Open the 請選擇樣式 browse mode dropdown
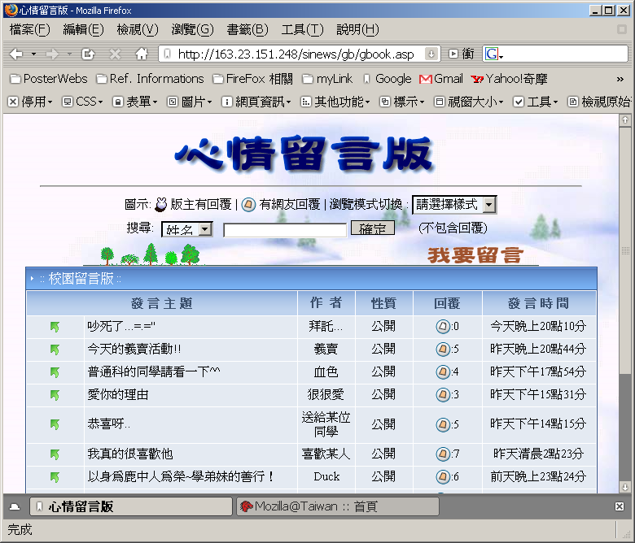Screen dimensions: 635x543 (x=453, y=205)
